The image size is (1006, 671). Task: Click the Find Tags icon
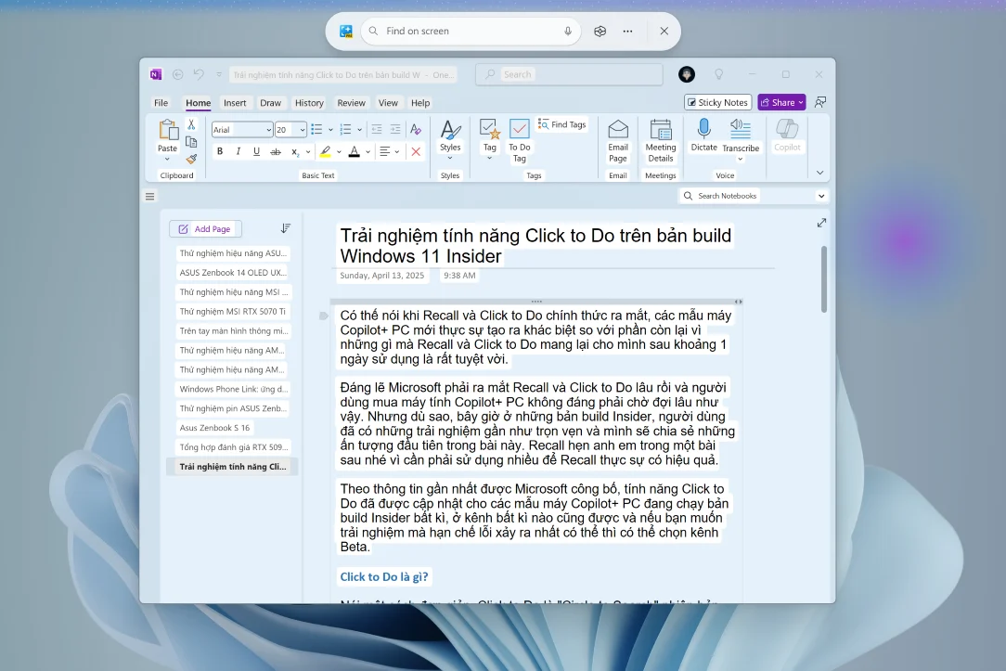pyautogui.click(x=542, y=123)
